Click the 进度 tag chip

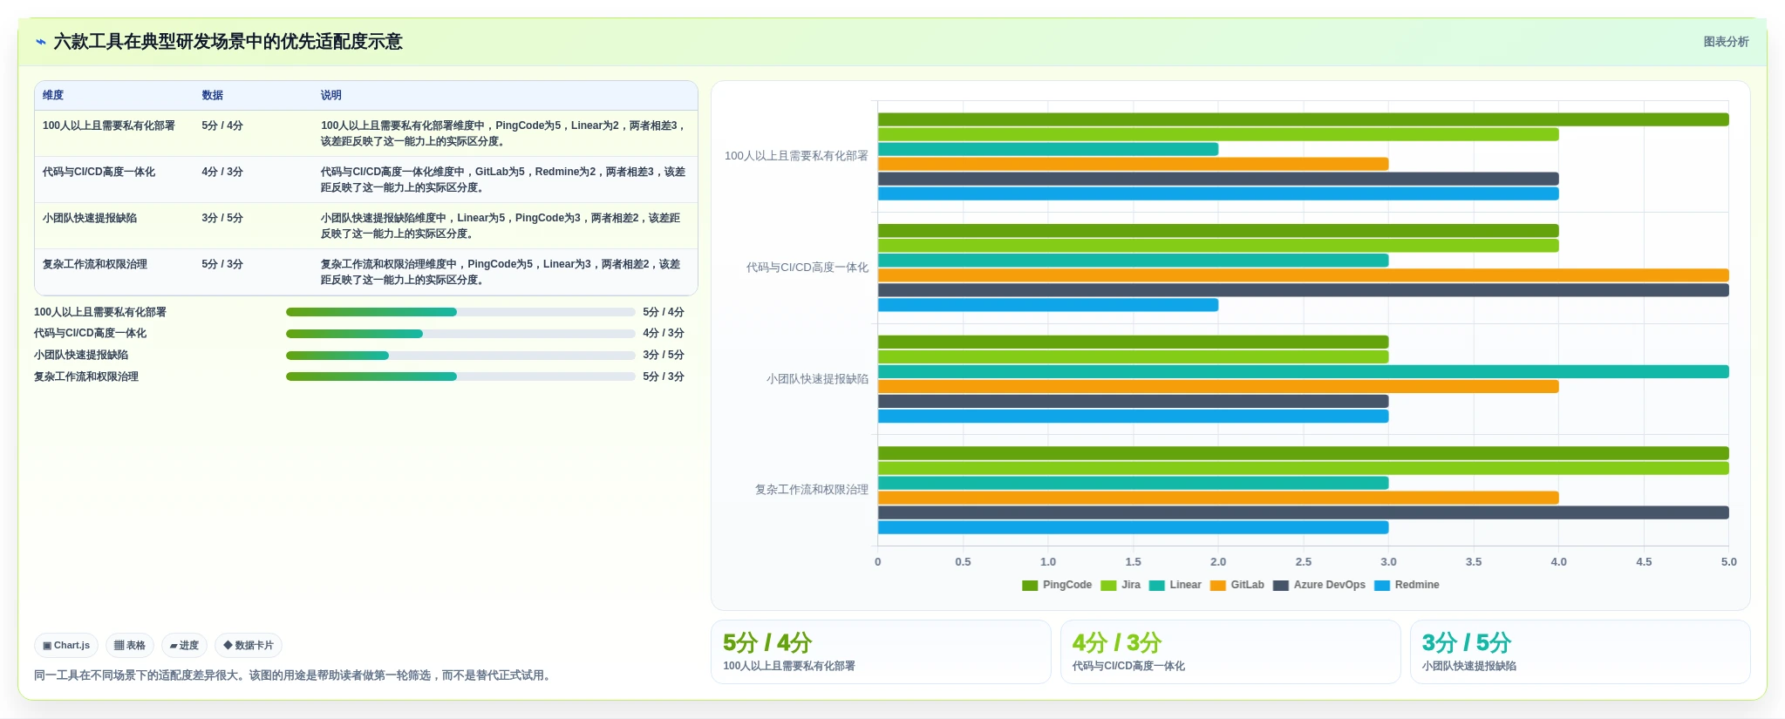pyautogui.click(x=184, y=646)
